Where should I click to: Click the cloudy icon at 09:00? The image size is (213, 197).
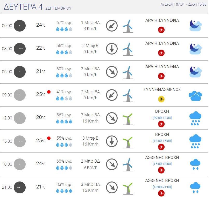tap(195, 96)
